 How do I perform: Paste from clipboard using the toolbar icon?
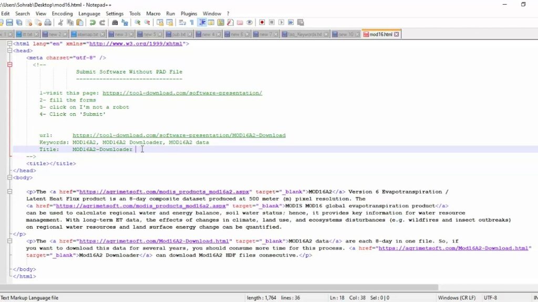pyautogui.click(x=80, y=23)
